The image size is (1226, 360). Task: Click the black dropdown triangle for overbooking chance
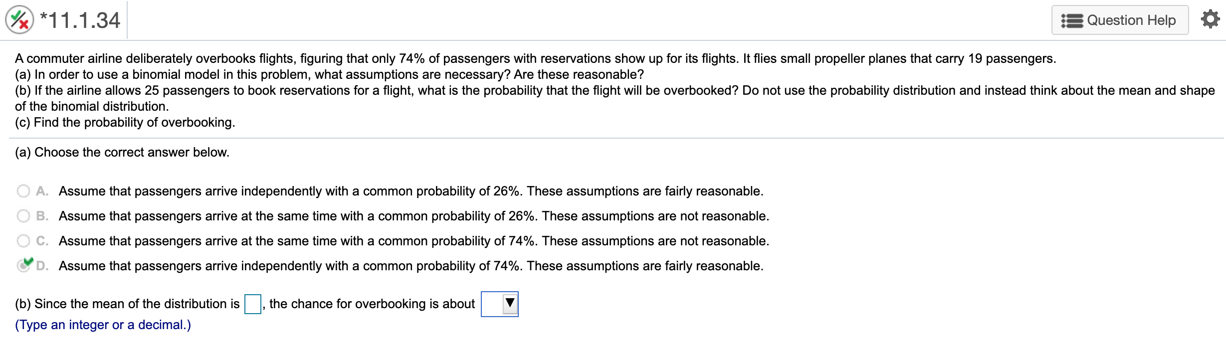(x=509, y=303)
